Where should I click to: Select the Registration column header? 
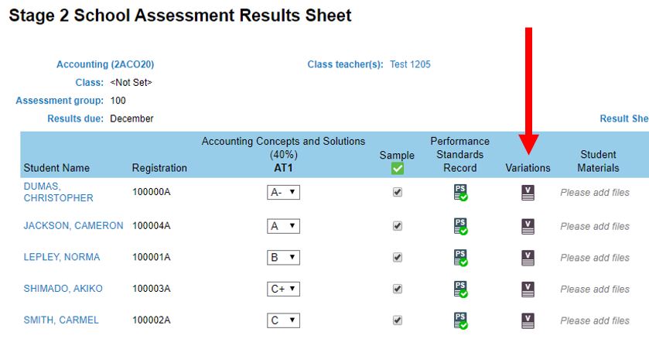(x=159, y=168)
